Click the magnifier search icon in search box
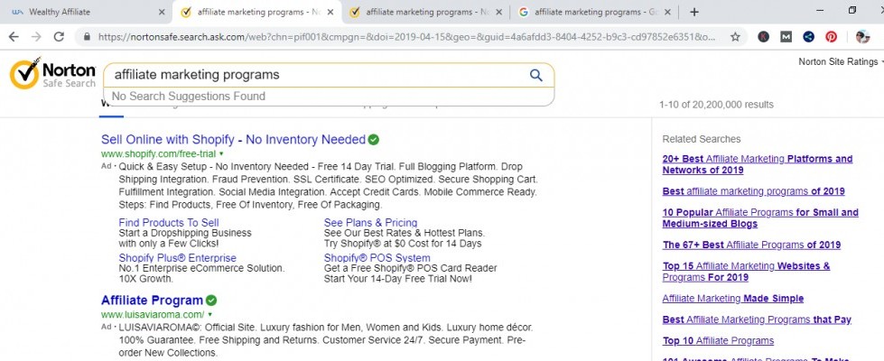This screenshot has height=361, width=884. click(x=536, y=75)
